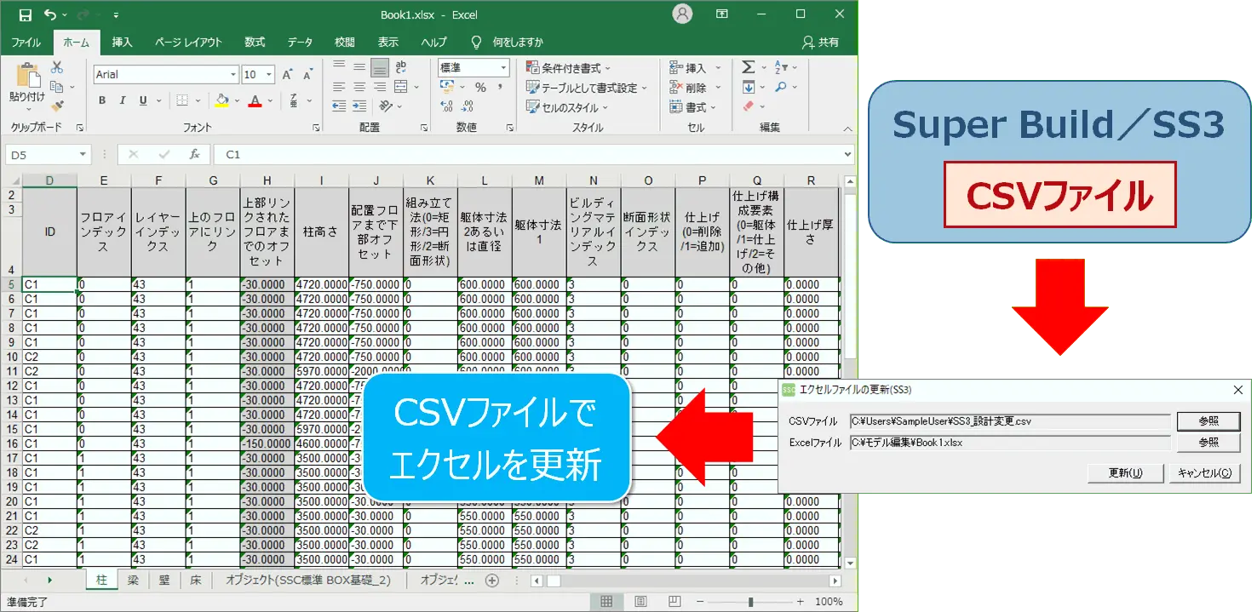
Task: Open the Arial font name dropdown
Action: (232, 75)
